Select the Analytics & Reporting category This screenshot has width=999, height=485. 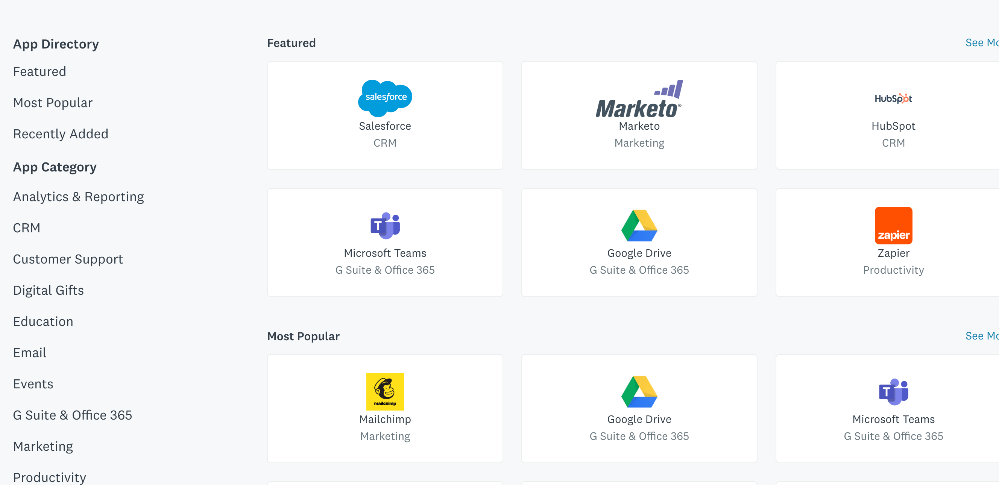[78, 197]
